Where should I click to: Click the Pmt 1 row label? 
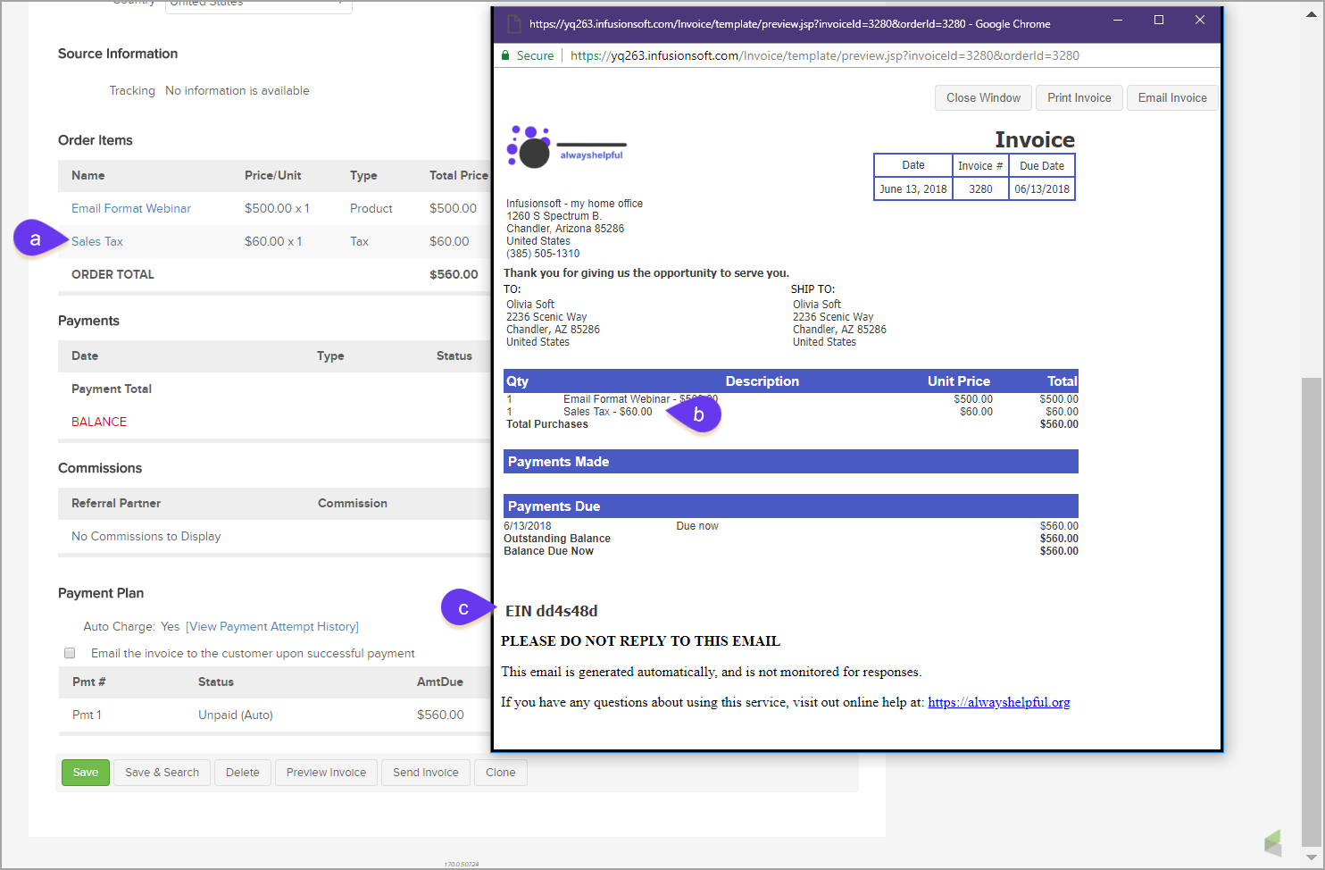pyautogui.click(x=87, y=715)
